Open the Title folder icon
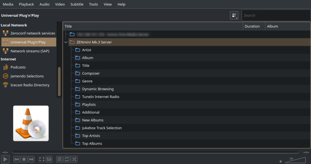 tap(78, 65)
